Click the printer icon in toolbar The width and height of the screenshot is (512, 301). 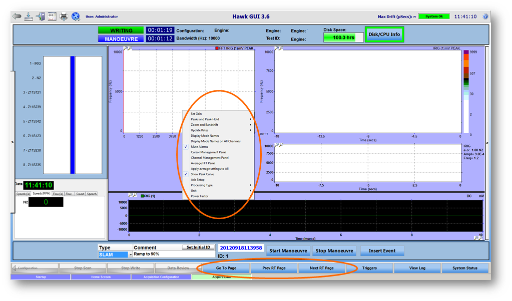click(64, 16)
